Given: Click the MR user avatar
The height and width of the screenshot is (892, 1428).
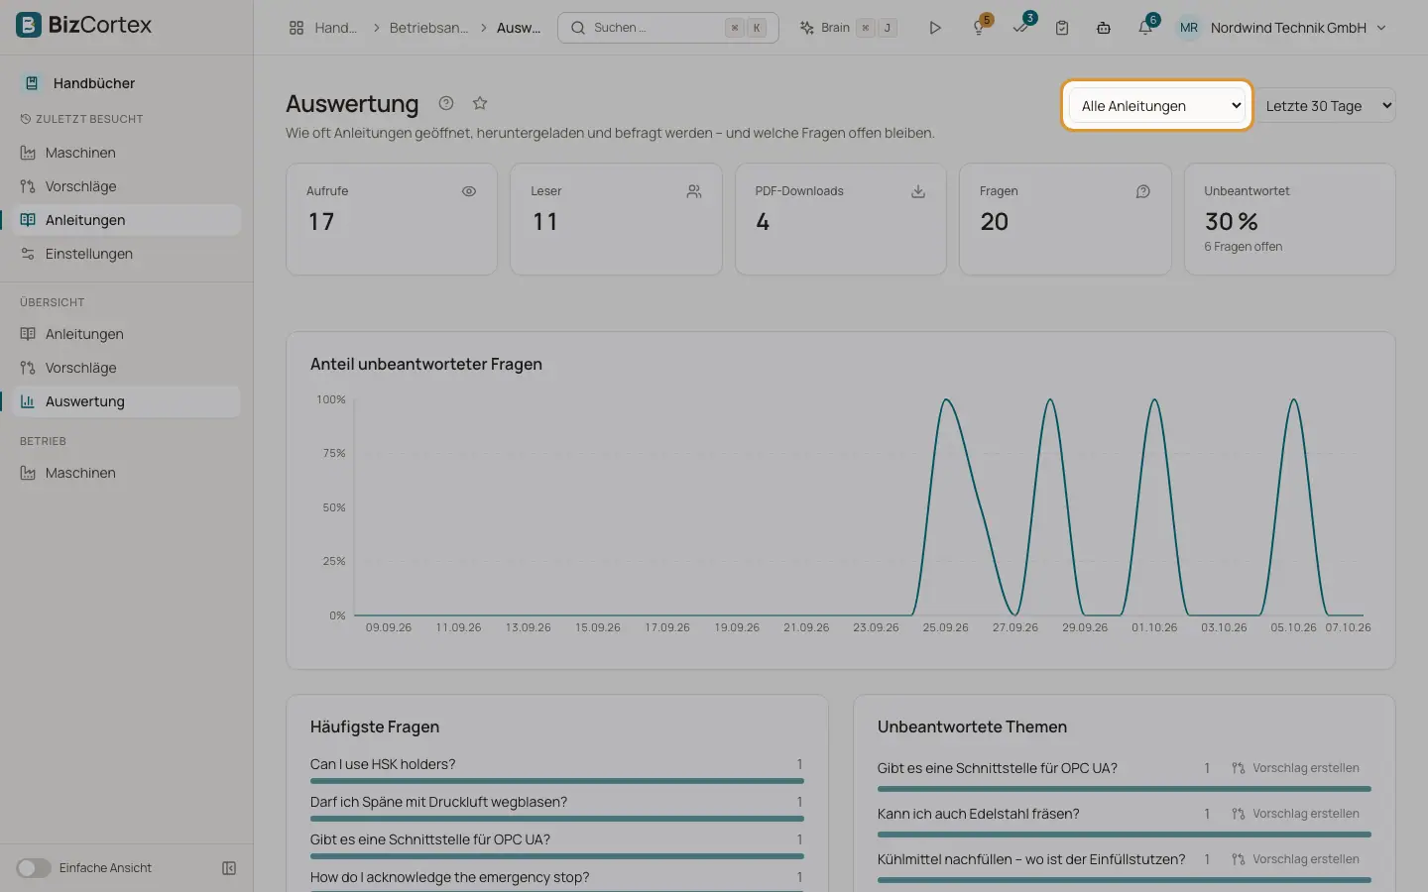Looking at the screenshot, I should (1189, 28).
